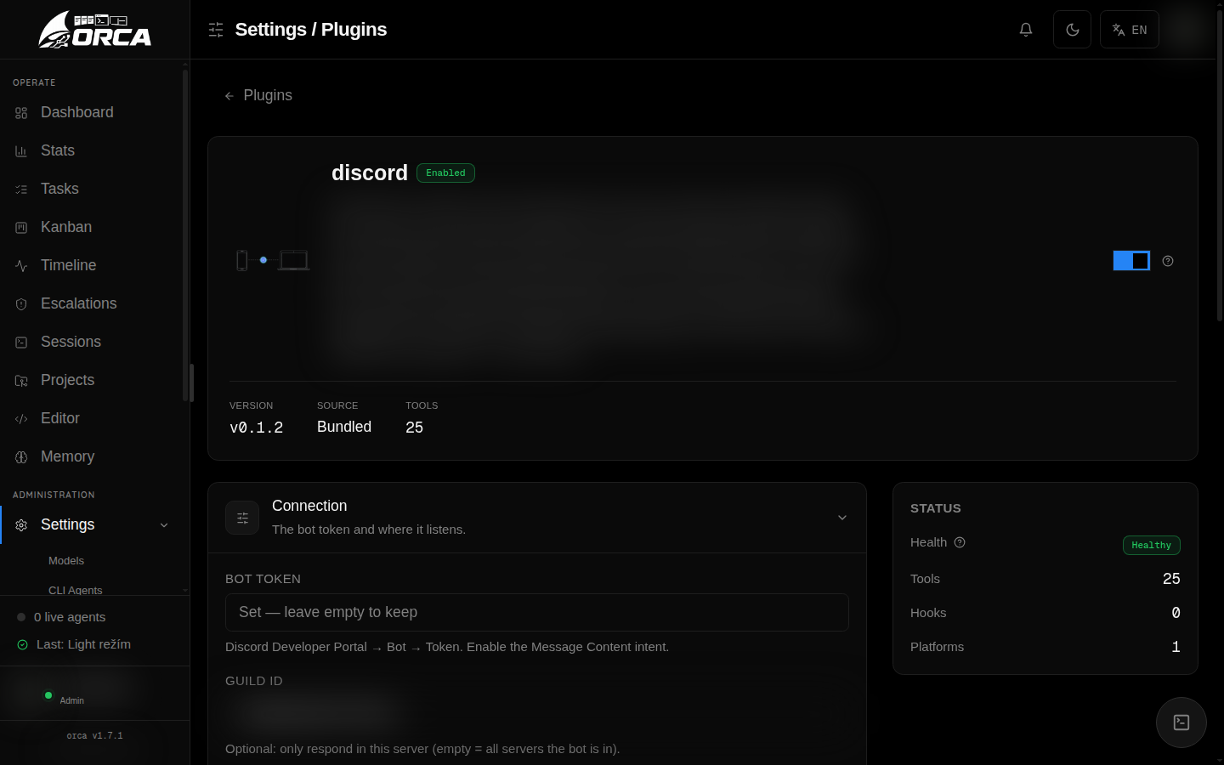Open the floating terminal button

[x=1181, y=722]
